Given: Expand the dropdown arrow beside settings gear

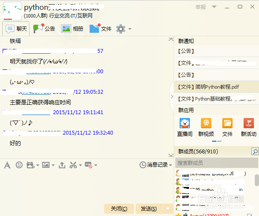Looking at the screenshot, I should click(130, 29).
